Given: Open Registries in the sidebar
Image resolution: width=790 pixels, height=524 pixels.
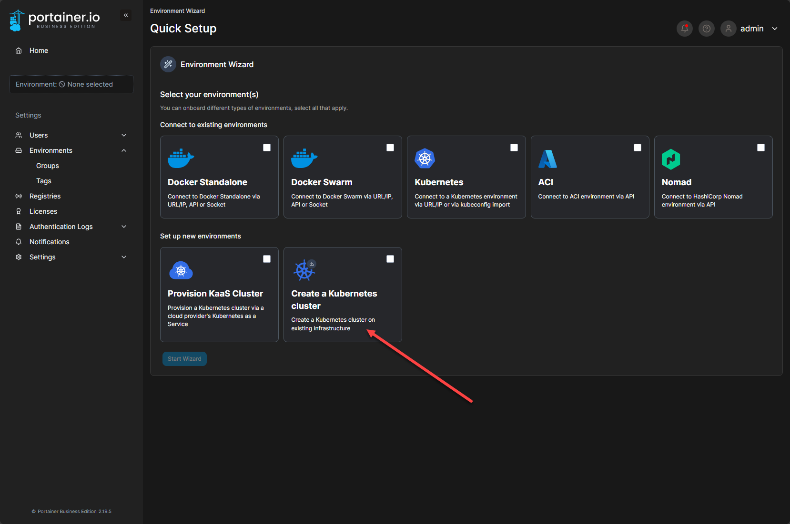Looking at the screenshot, I should pyautogui.click(x=45, y=196).
